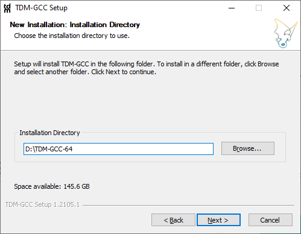Click the blank grey area above the directory group
301x234 pixels.
pos(150,103)
